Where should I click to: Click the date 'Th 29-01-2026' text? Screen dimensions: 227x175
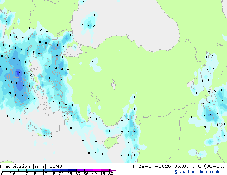(x=150, y=166)
